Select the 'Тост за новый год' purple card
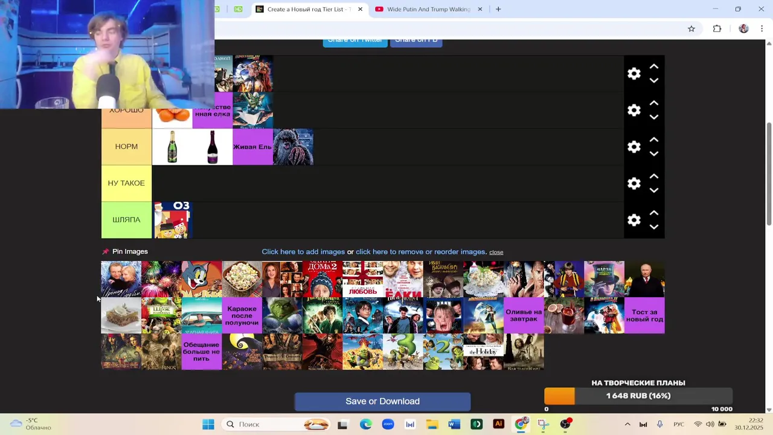Viewport: 773px width, 435px height. (x=644, y=315)
